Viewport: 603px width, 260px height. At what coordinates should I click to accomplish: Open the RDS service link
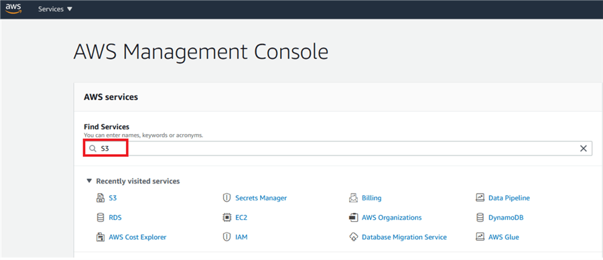pos(115,218)
